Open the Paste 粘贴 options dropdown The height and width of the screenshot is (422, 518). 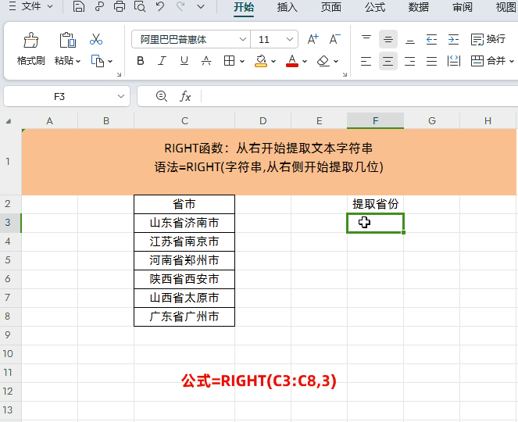tap(78, 61)
